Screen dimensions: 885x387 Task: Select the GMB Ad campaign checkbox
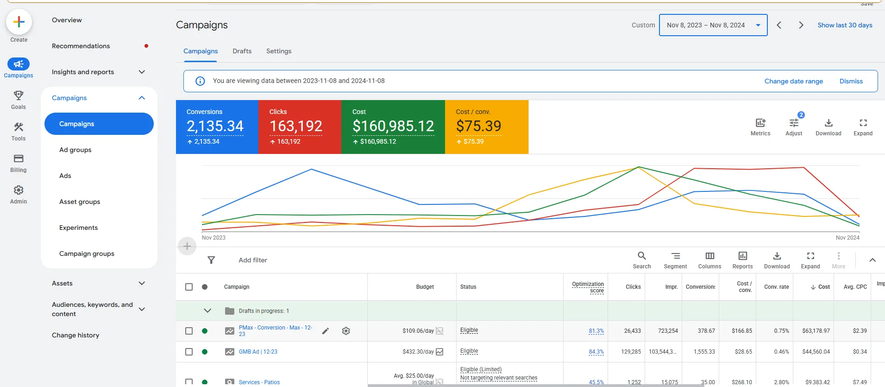point(189,352)
